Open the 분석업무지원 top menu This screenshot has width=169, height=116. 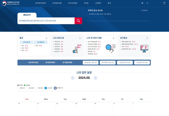click(x=57, y=3)
